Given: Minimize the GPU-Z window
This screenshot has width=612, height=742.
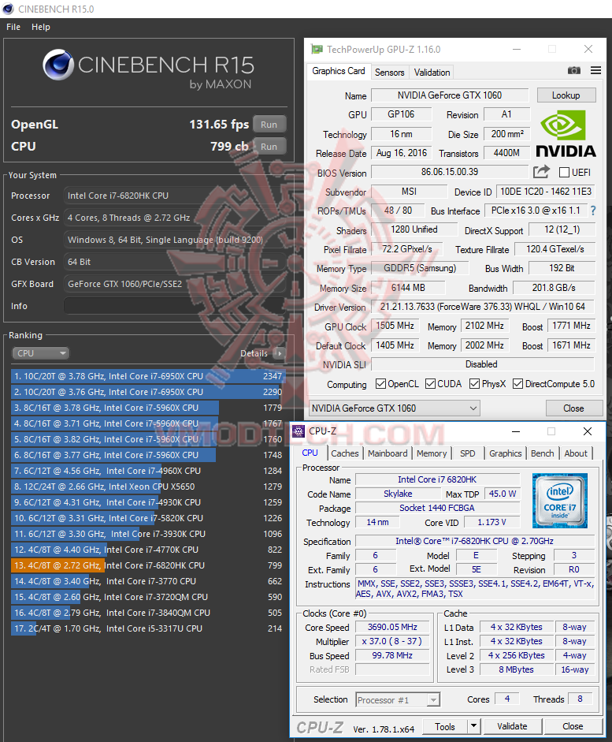Looking at the screenshot, I should coord(517,49).
